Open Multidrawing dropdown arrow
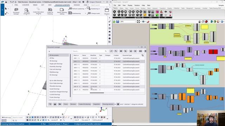 click(85, 13)
